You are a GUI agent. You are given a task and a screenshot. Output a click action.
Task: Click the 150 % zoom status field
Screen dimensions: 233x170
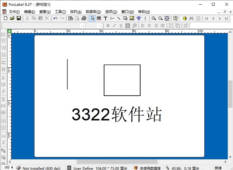coord(9,167)
